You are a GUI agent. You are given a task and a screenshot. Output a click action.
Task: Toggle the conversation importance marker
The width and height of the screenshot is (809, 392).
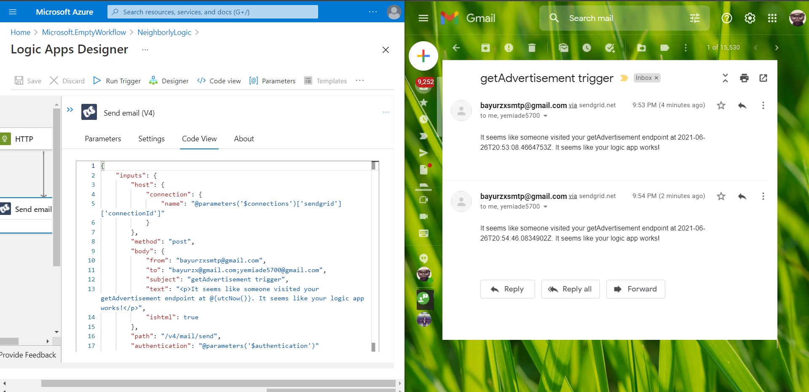click(x=624, y=78)
